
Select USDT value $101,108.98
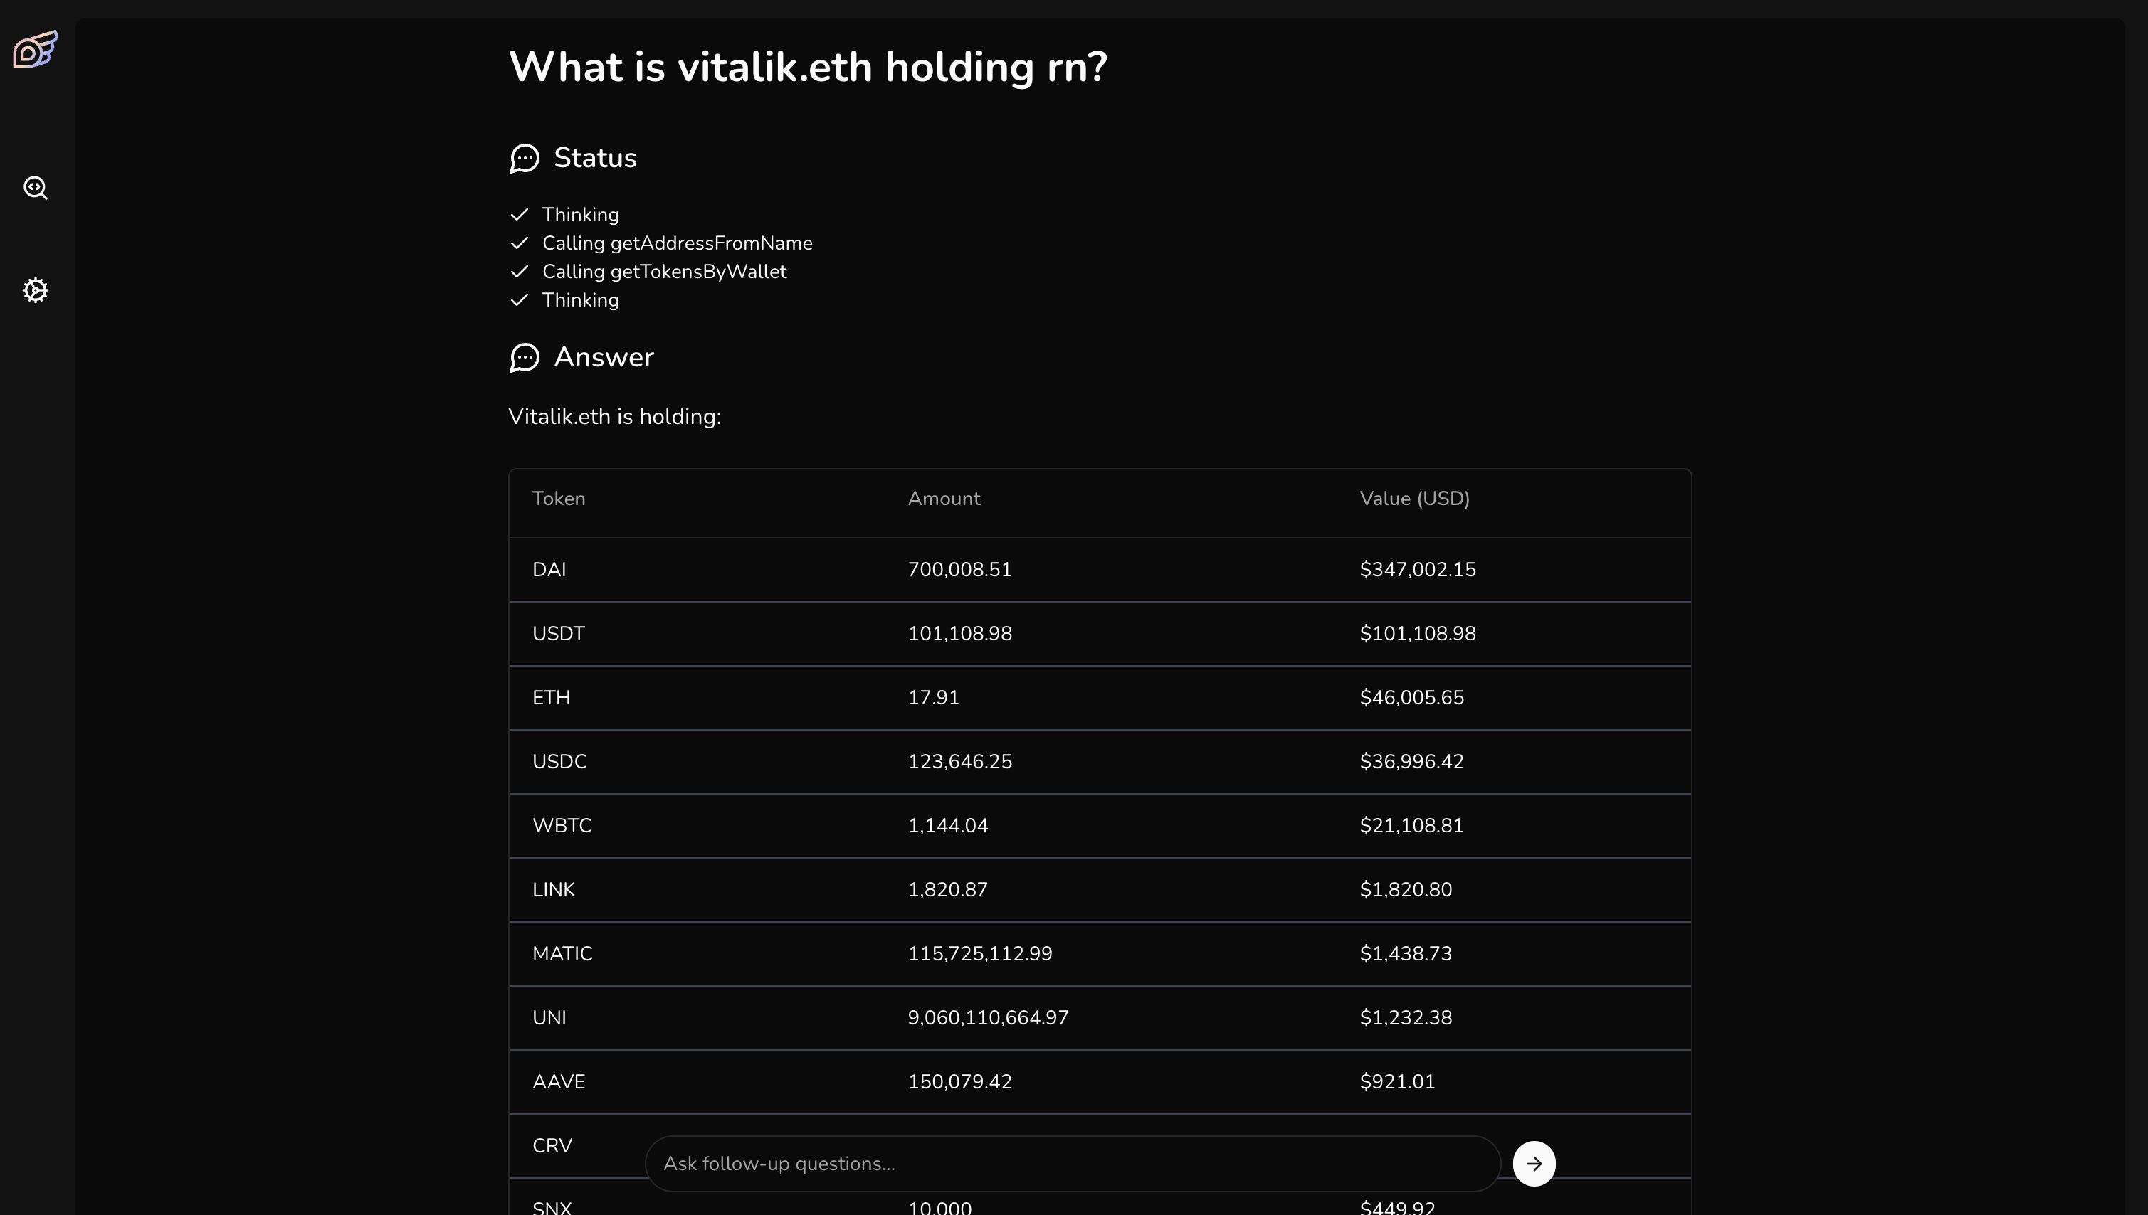[1418, 633]
